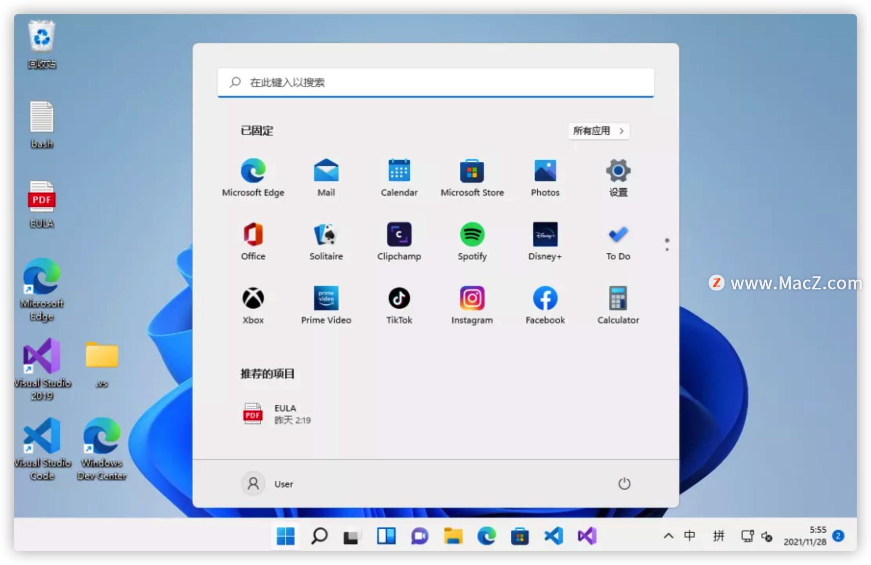
Task: Open File Explorer on taskbar
Action: coord(453,536)
